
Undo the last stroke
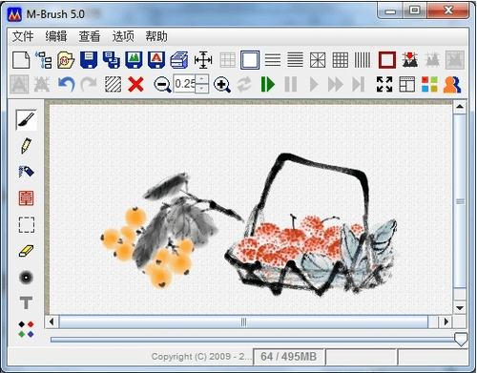click(66, 85)
